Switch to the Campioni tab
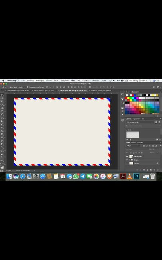Screen dimensions: 162x260 click(135, 92)
